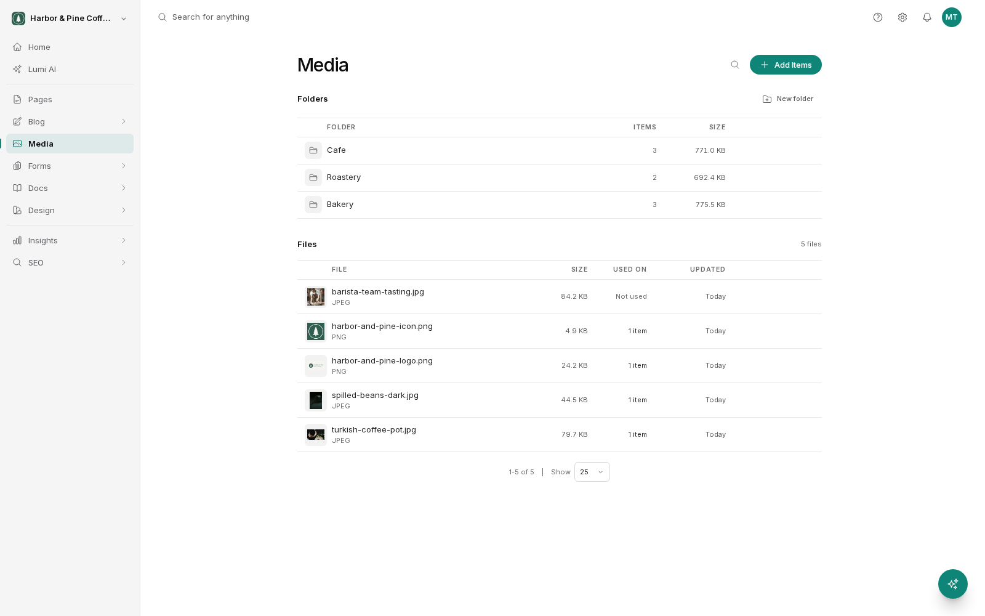Click the Roastery folder icon
The image size is (985, 616).
pyautogui.click(x=313, y=177)
